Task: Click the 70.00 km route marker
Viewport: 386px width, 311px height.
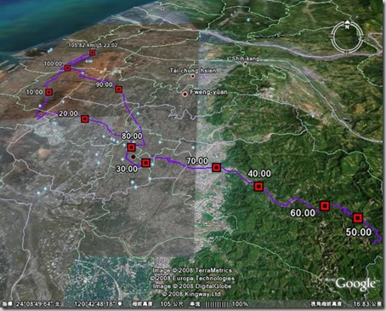Action: click(x=217, y=168)
